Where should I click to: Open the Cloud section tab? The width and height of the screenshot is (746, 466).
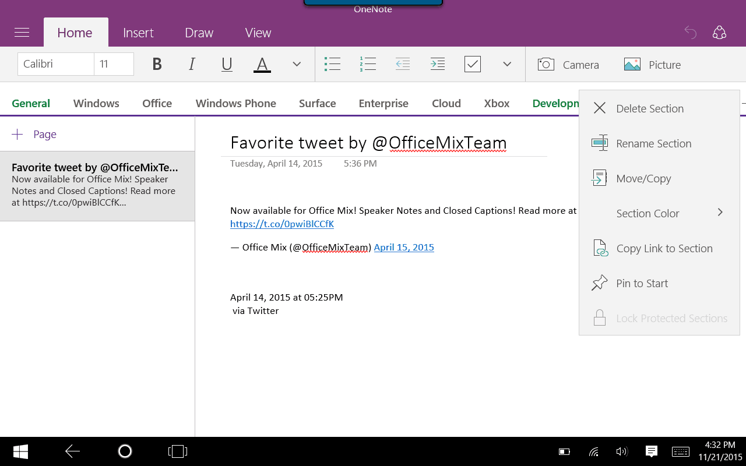pyautogui.click(x=446, y=103)
